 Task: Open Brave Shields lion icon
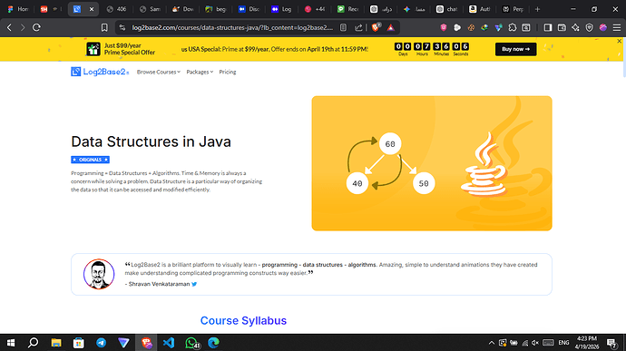(376, 27)
